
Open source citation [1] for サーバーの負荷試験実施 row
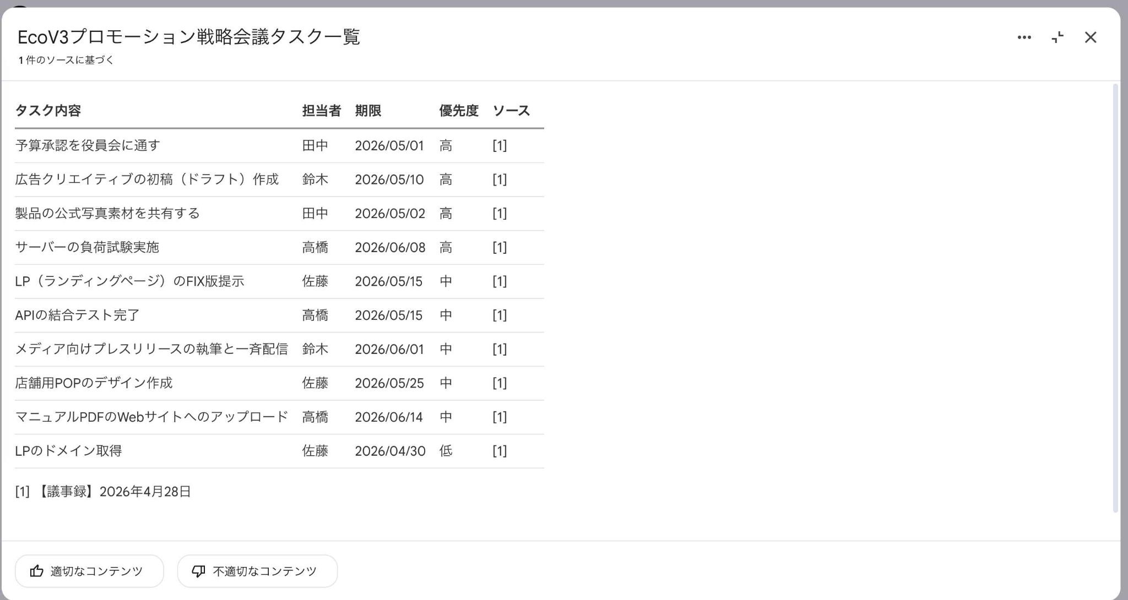coord(500,247)
